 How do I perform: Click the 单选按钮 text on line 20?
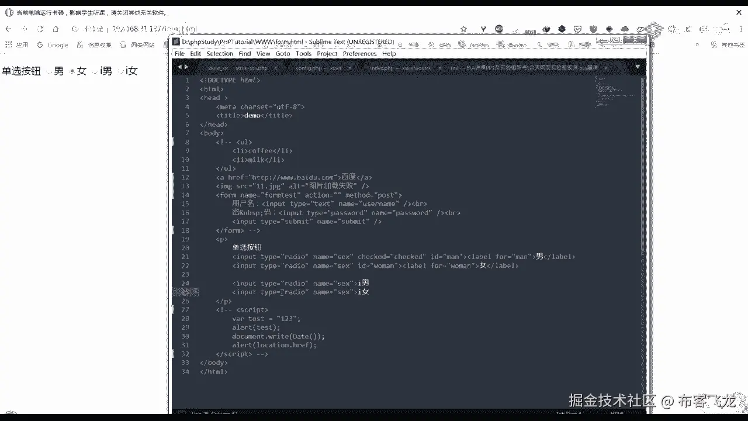(247, 248)
